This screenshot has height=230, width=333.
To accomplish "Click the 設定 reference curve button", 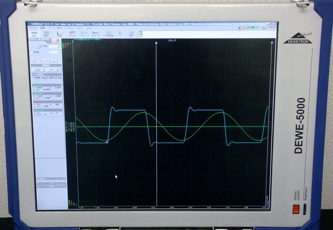I will [x=38, y=70].
